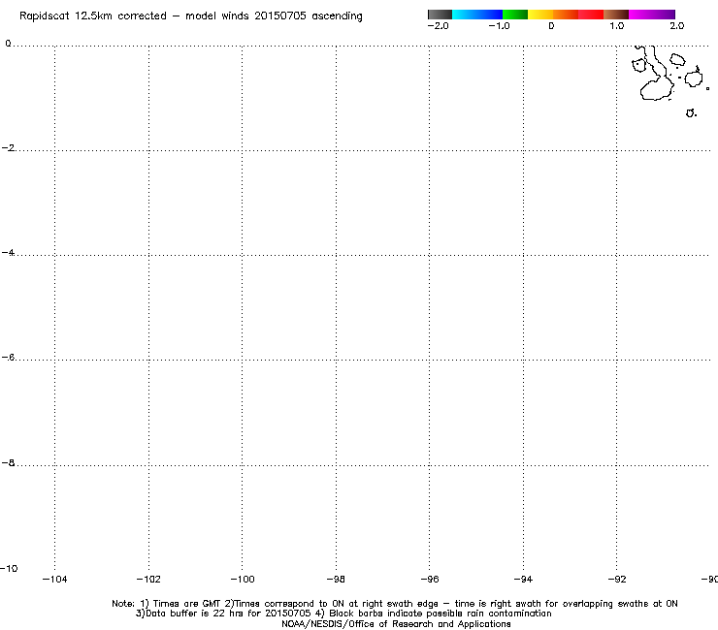Image resolution: width=718 pixels, height=630 pixels.
Task: Pick the orange segment of the color bar
Action: click(565, 15)
